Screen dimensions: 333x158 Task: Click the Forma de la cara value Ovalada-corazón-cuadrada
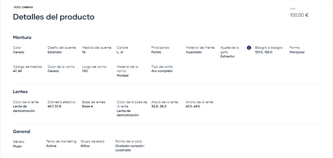pyautogui.click(x=130, y=148)
